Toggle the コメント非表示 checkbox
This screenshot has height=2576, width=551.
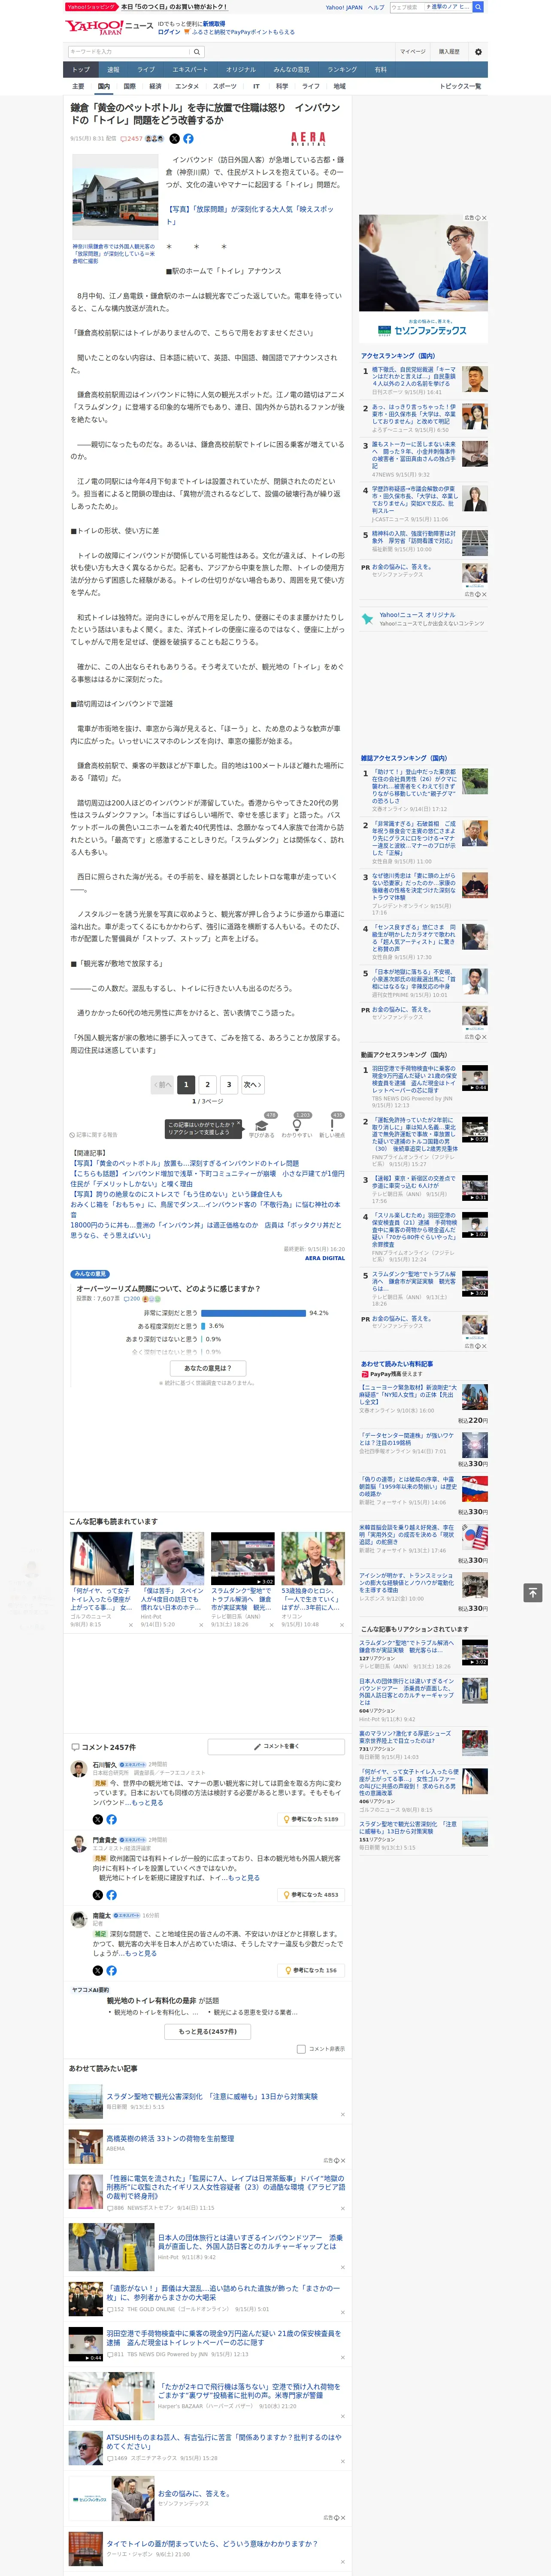pyautogui.click(x=301, y=2049)
